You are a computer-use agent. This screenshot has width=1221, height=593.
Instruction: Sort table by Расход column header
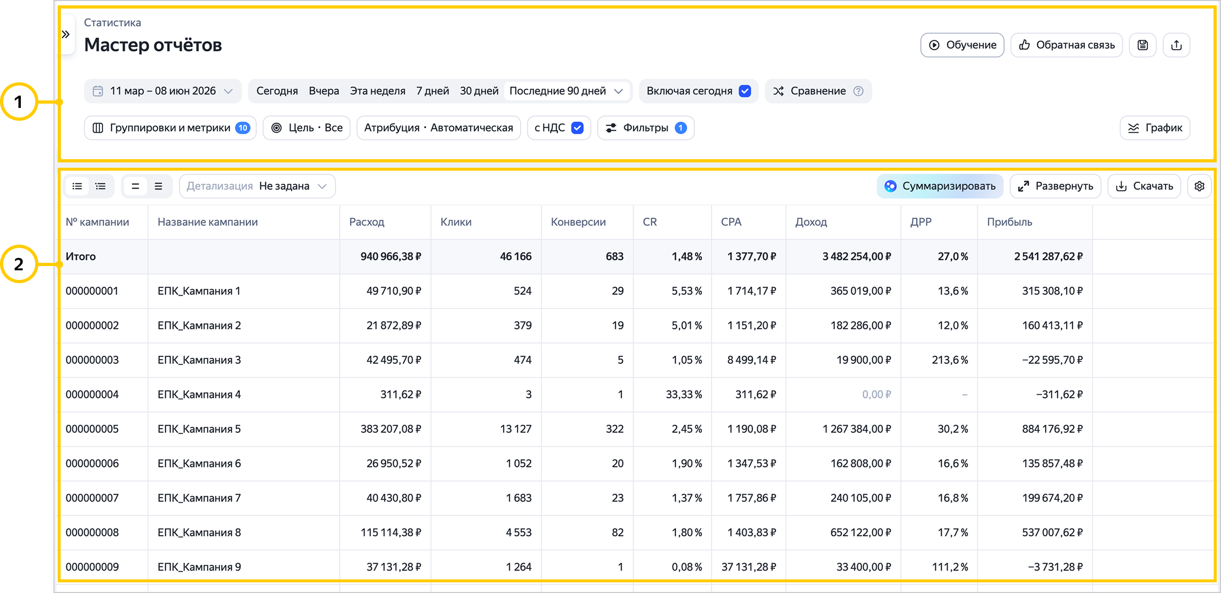point(367,222)
